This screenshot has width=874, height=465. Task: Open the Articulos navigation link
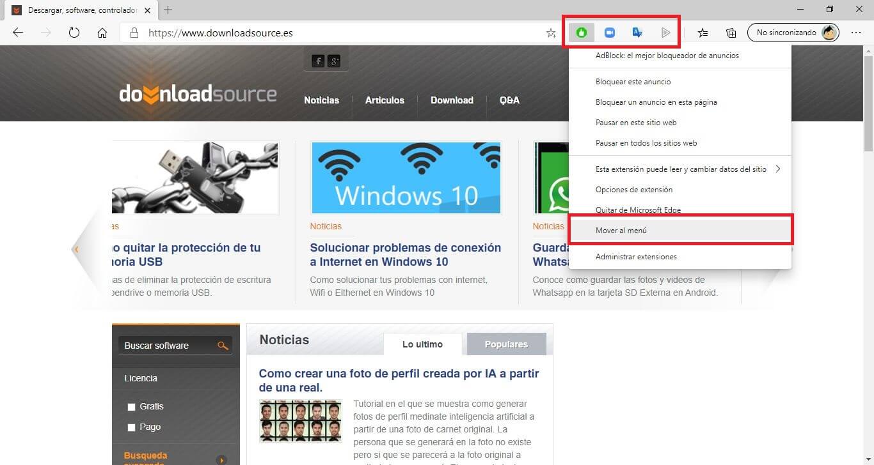[x=385, y=100]
